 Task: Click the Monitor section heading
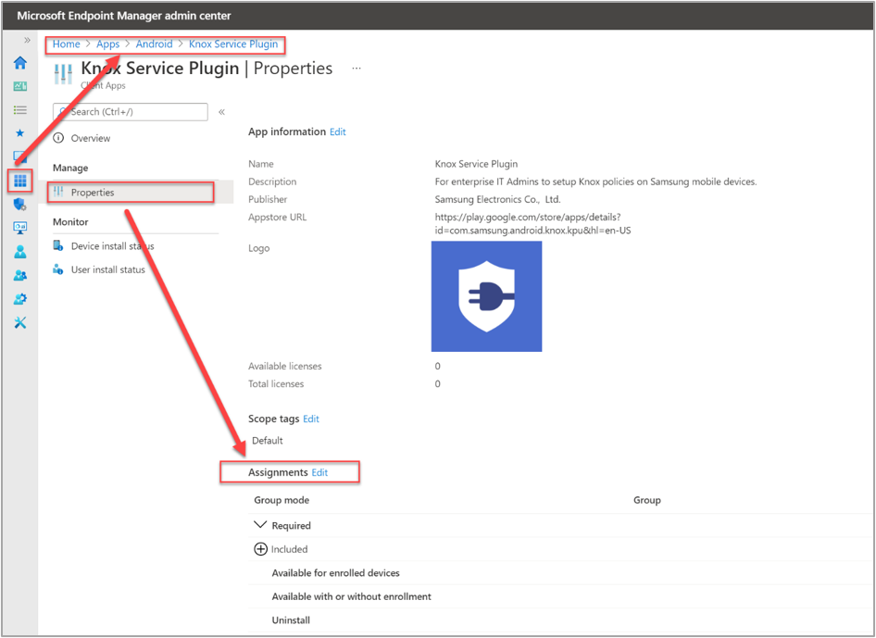(70, 222)
